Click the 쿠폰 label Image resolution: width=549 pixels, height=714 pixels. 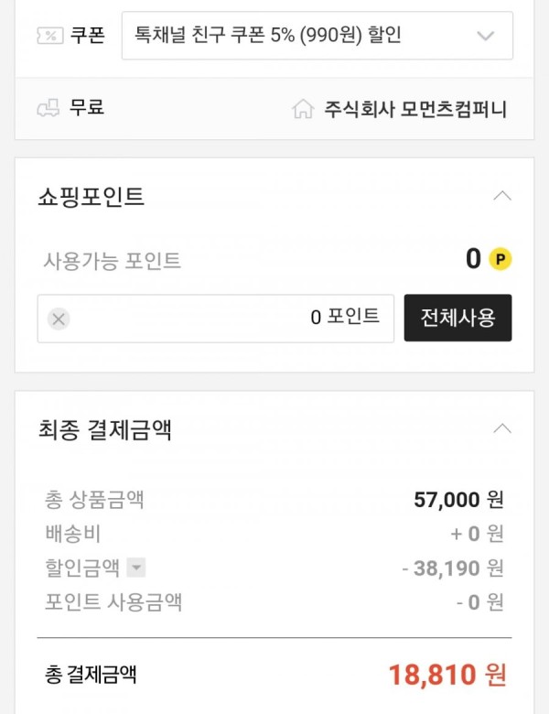[88, 36]
